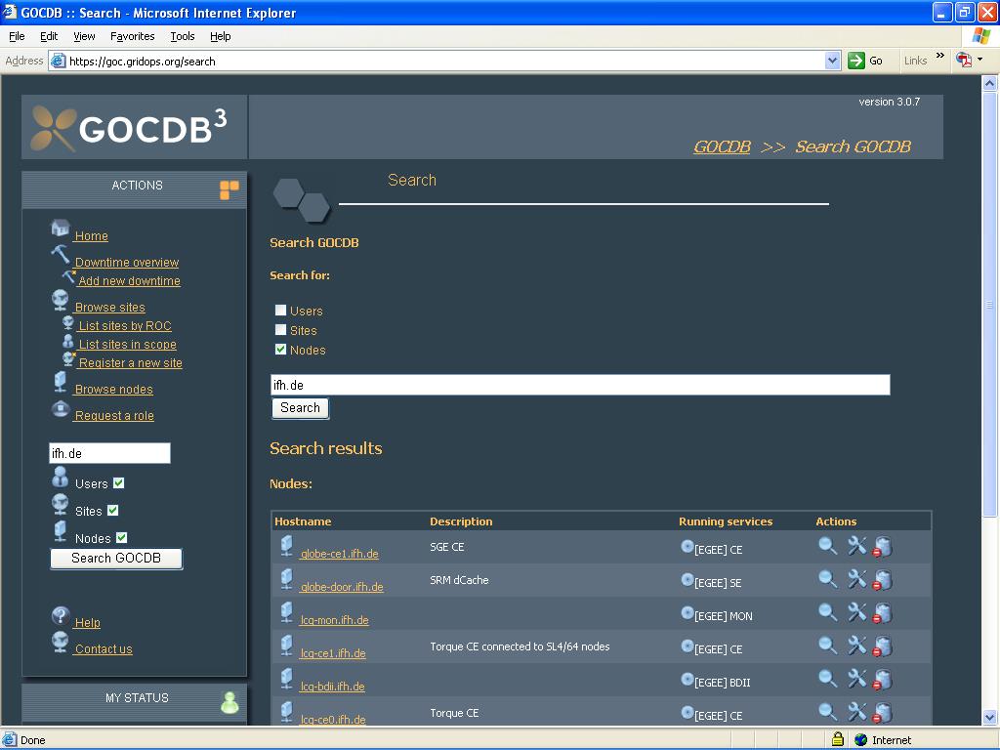Click the Search button below the query field
Image resolution: width=1000 pixels, height=750 pixels.
(x=301, y=408)
